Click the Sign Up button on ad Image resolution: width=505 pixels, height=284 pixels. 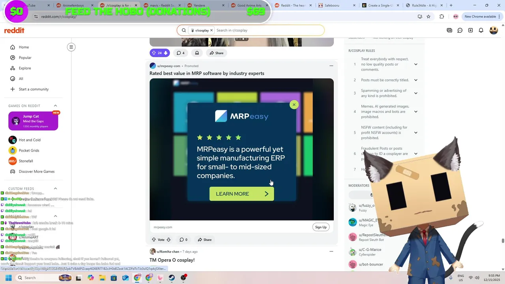321,227
